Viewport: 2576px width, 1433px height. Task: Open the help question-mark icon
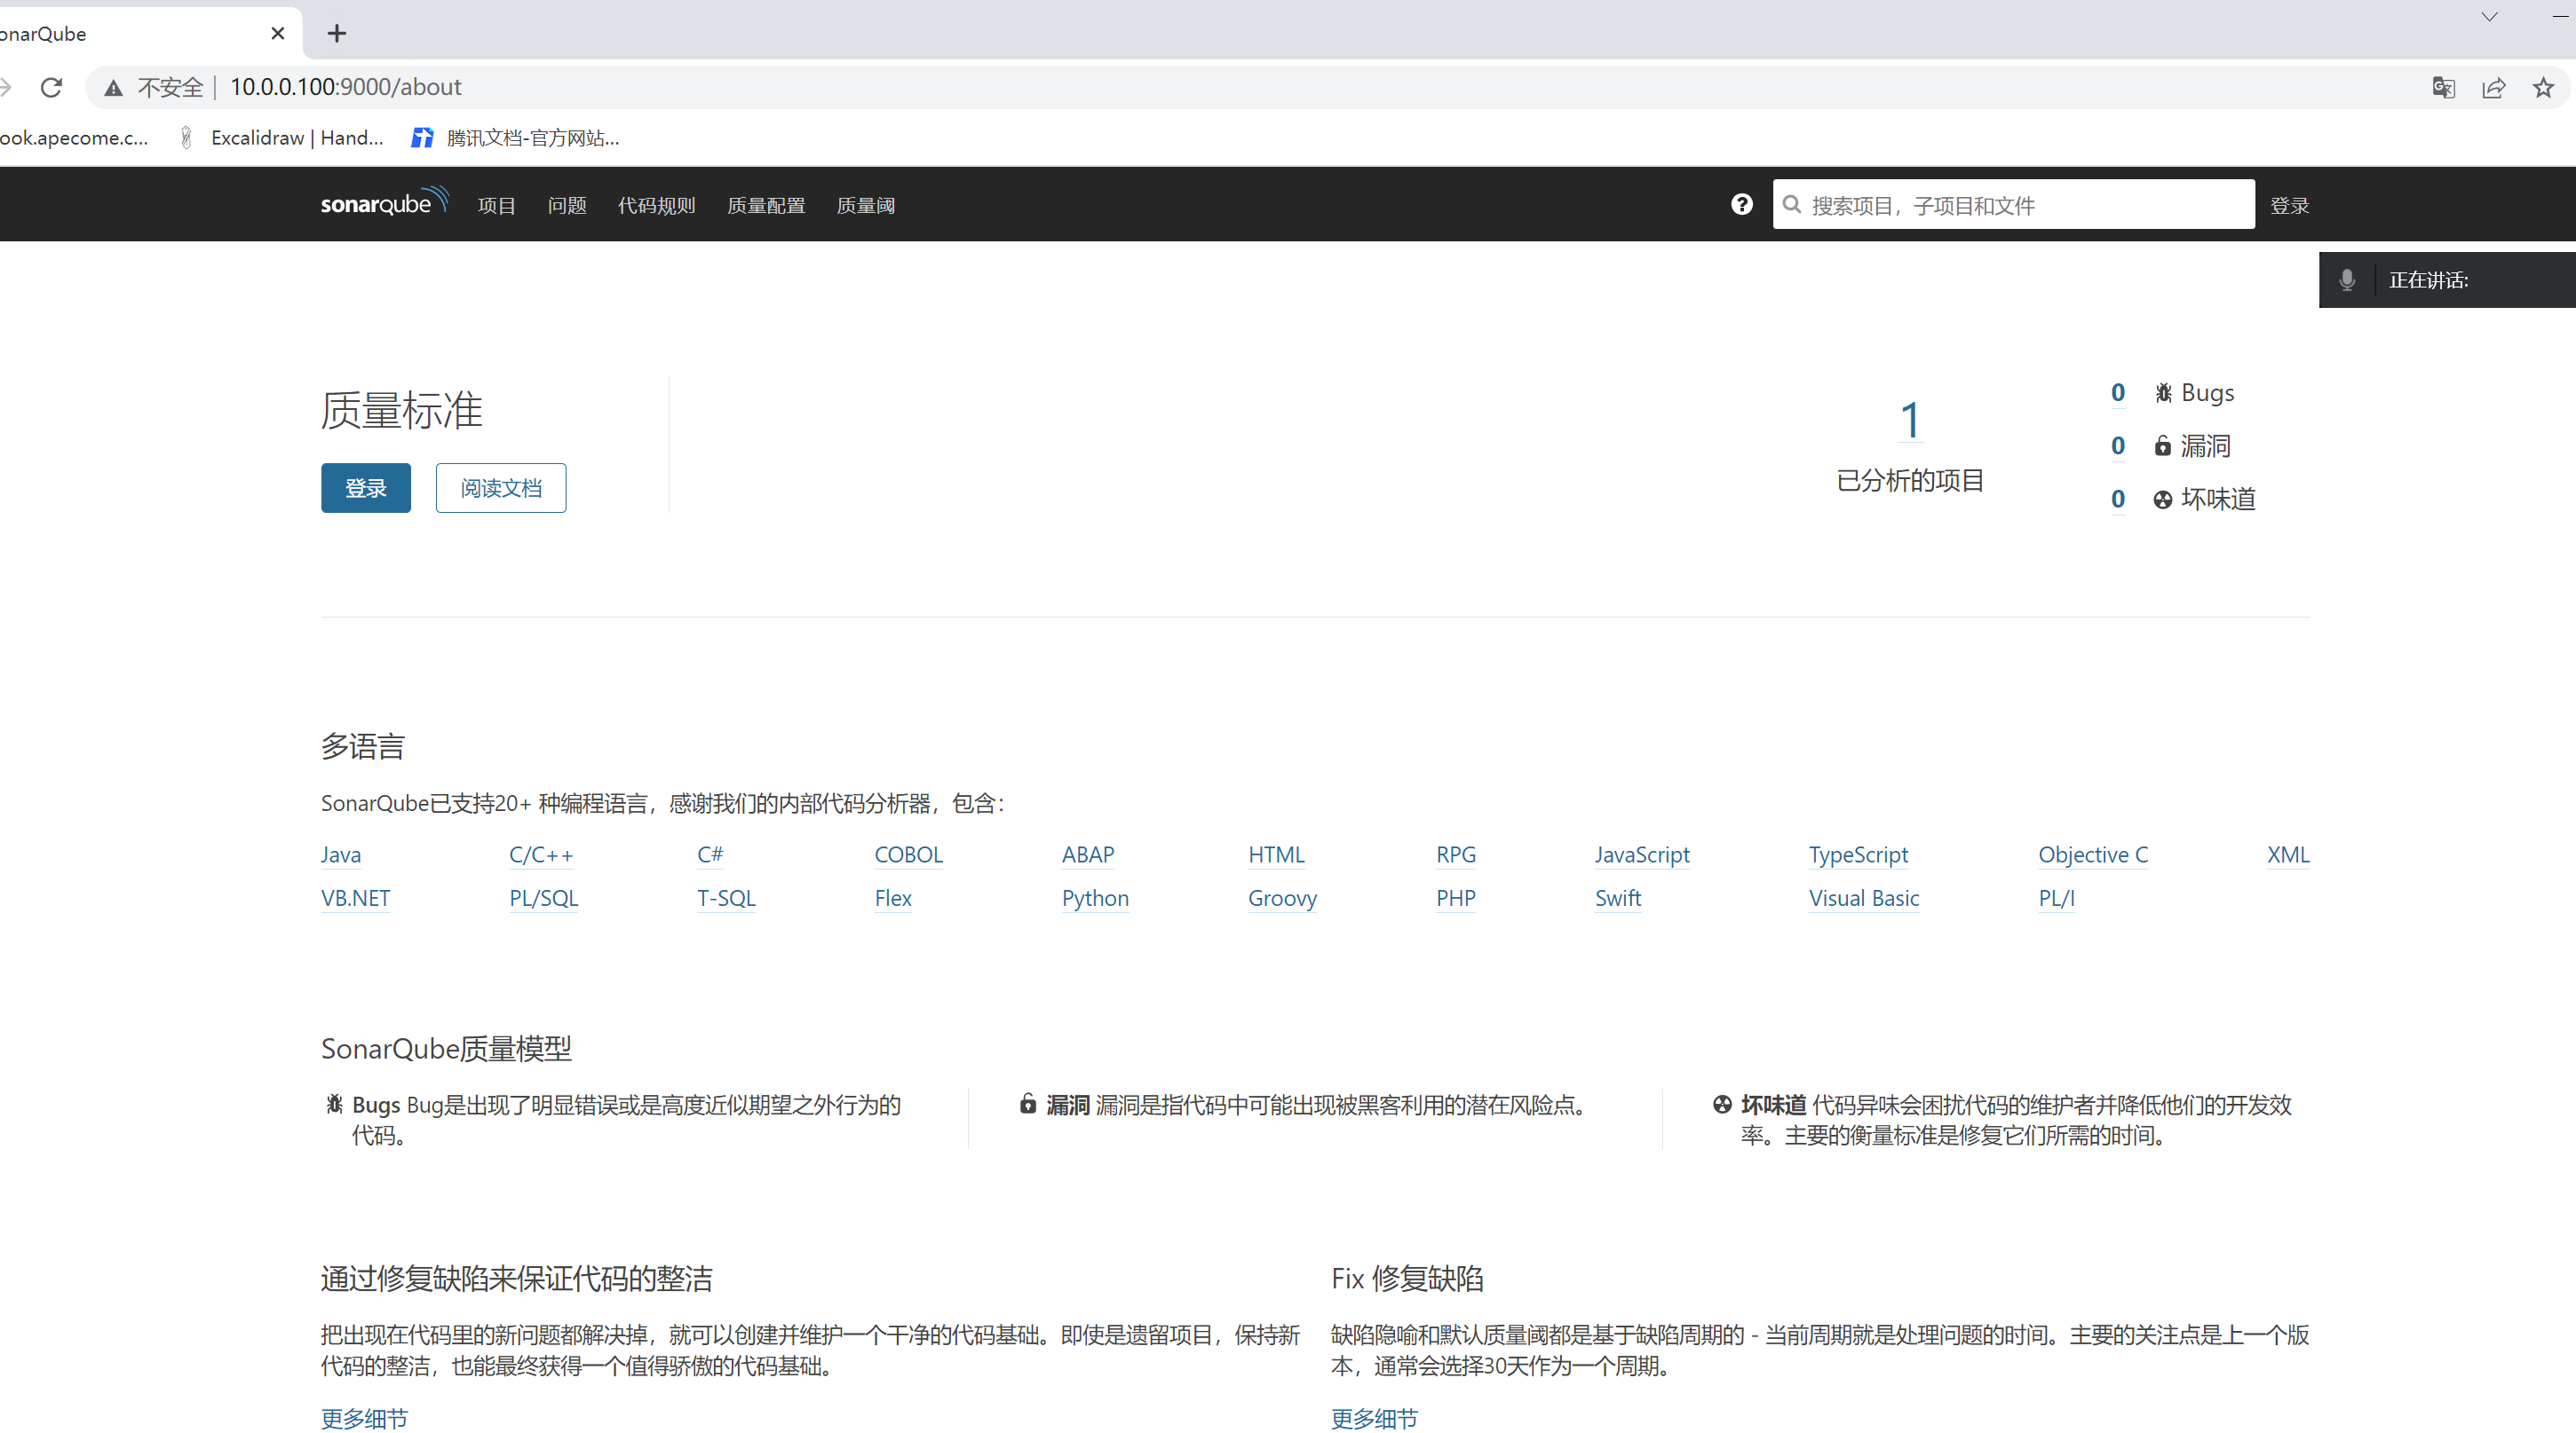pos(1741,204)
